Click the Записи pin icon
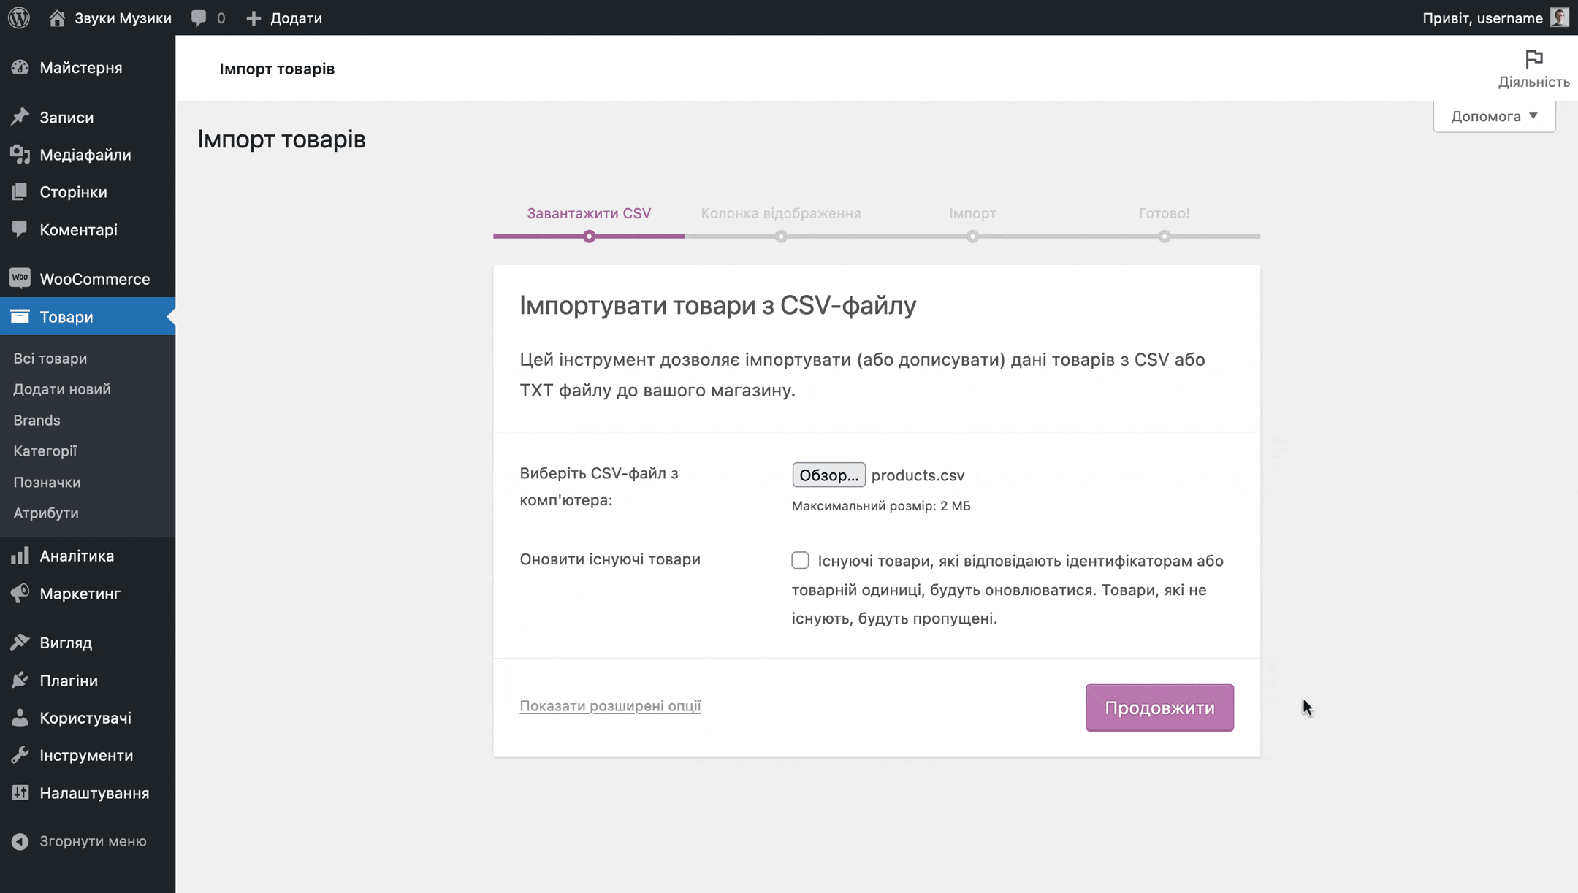Image resolution: width=1578 pixels, height=893 pixels. click(x=20, y=117)
